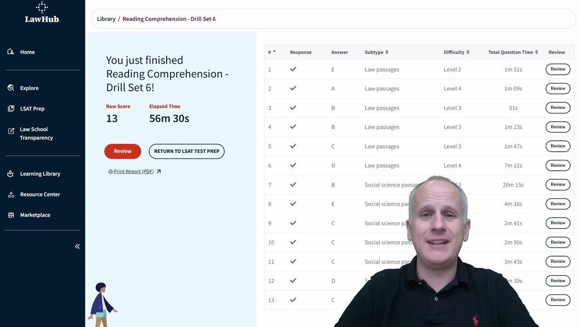The height and width of the screenshot is (327, 582).
Task: Open the Print Report (PDF) link
Action: click(x=134, y=172)
